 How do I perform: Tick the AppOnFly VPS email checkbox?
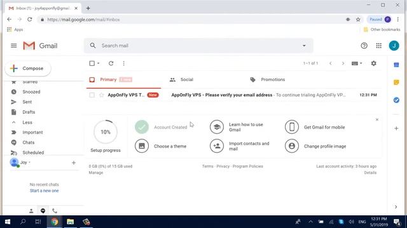92,95
